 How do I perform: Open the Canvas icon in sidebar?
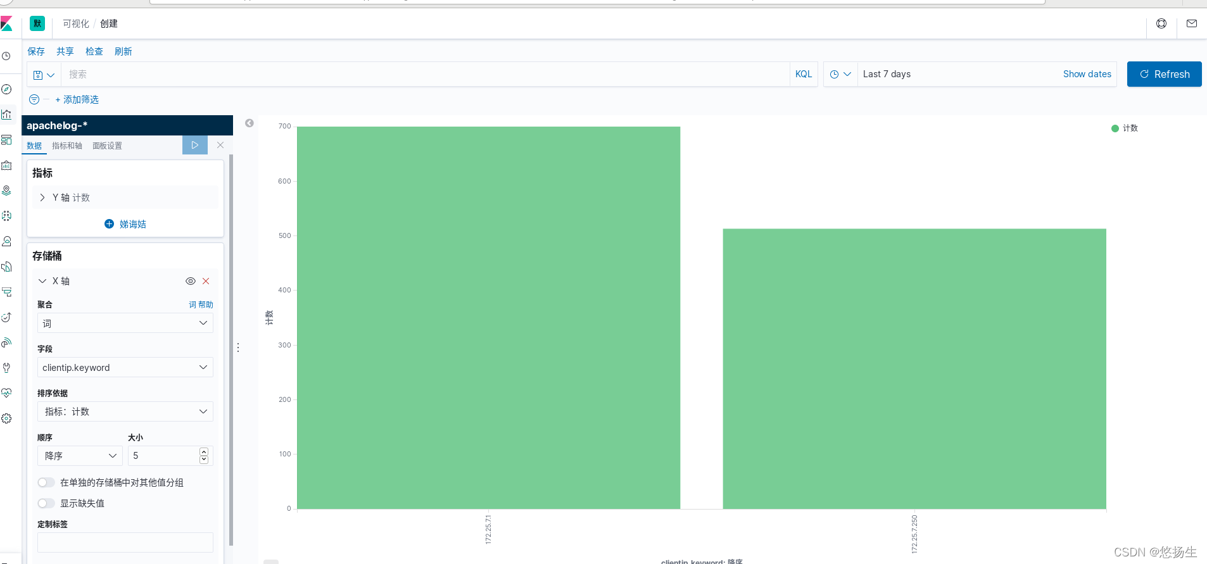click(6, 165)
